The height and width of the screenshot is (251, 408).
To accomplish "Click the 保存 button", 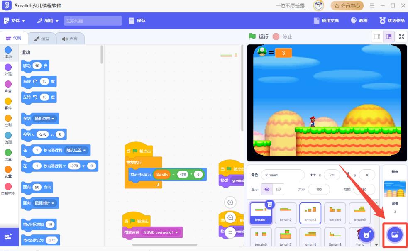I will (x=137, y=21).
